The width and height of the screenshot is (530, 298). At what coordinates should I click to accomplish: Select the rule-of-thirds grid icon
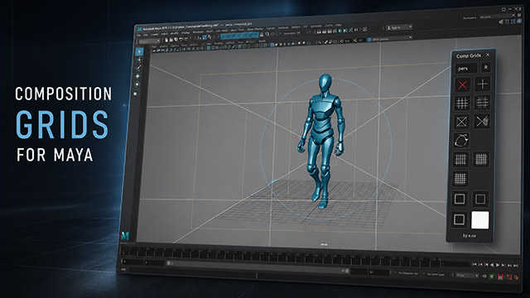tap(462, 103)
